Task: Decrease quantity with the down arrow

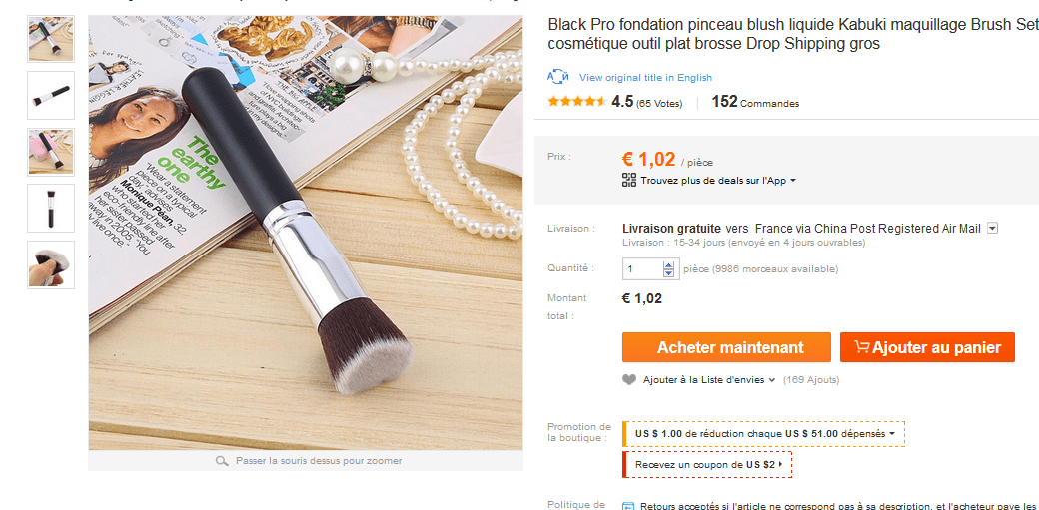Action: point(669,273)
